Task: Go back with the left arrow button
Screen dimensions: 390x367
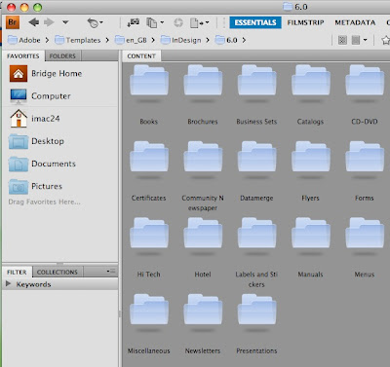Action: [x=34, y=22]
